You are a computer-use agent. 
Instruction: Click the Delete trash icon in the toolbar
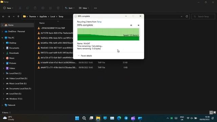(x=58, y=8)
